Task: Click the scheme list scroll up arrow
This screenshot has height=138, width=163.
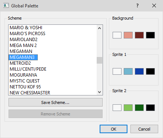Action: tap(99, 28)
